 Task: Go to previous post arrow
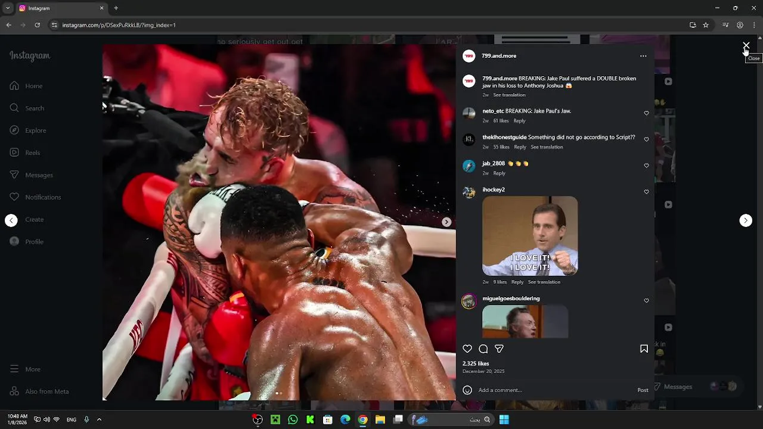coord(11,220)
